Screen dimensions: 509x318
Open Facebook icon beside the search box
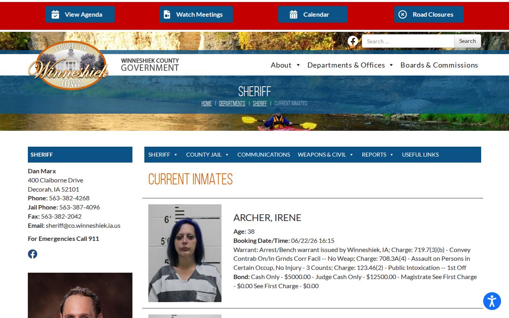pos(353,41)
